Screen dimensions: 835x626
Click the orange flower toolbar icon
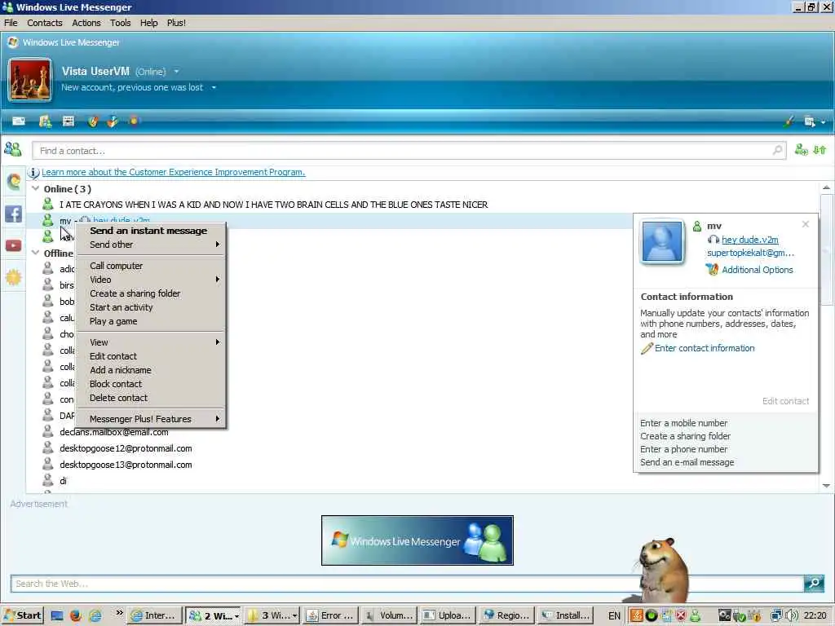tap(133, 121)
